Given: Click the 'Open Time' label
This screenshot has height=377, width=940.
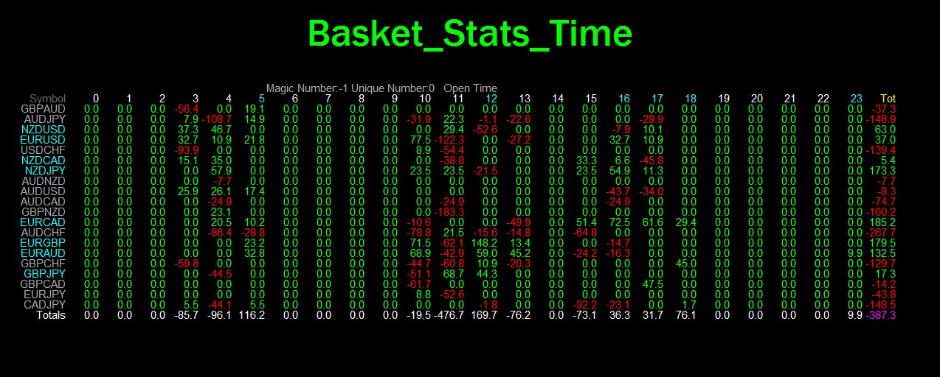Looking at the screenshot, I should (470, 88).
